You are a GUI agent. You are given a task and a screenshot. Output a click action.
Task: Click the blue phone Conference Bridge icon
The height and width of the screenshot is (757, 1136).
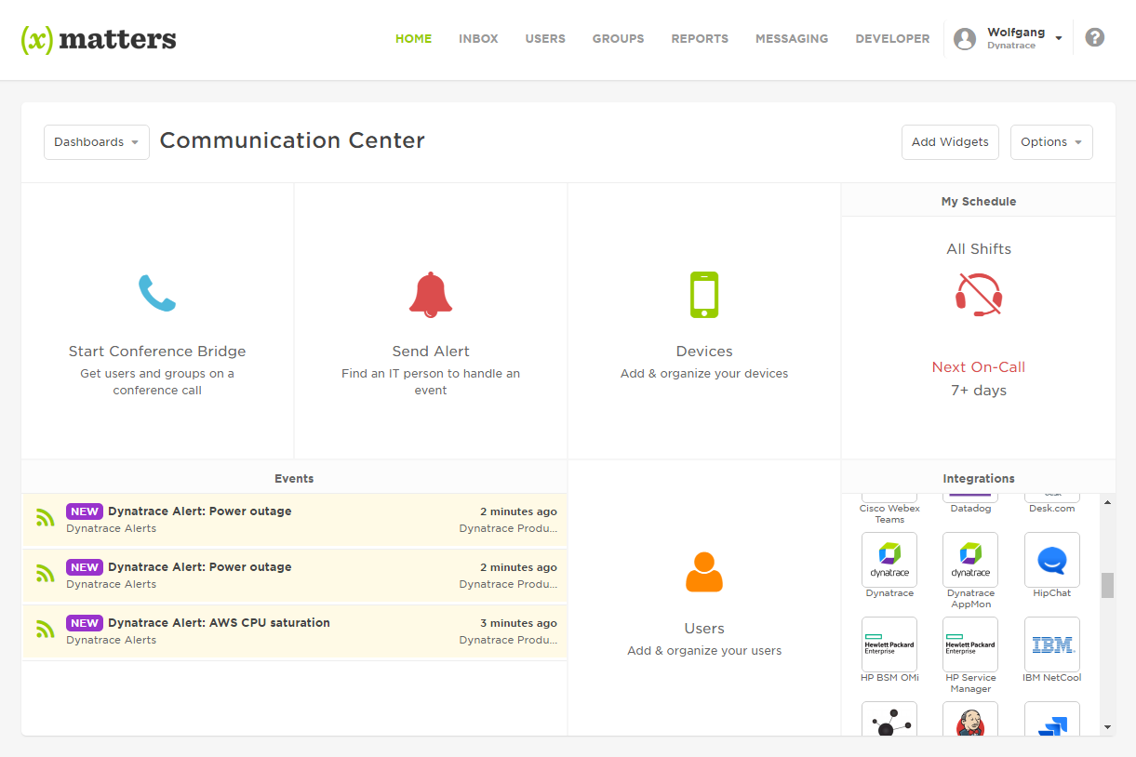pos(157,293)
